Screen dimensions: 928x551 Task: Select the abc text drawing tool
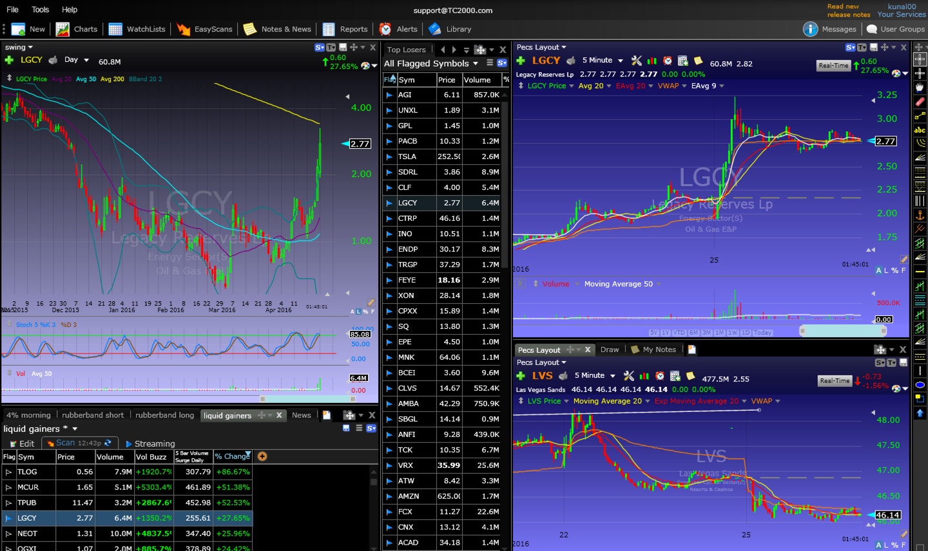click(x=920, y=130)
